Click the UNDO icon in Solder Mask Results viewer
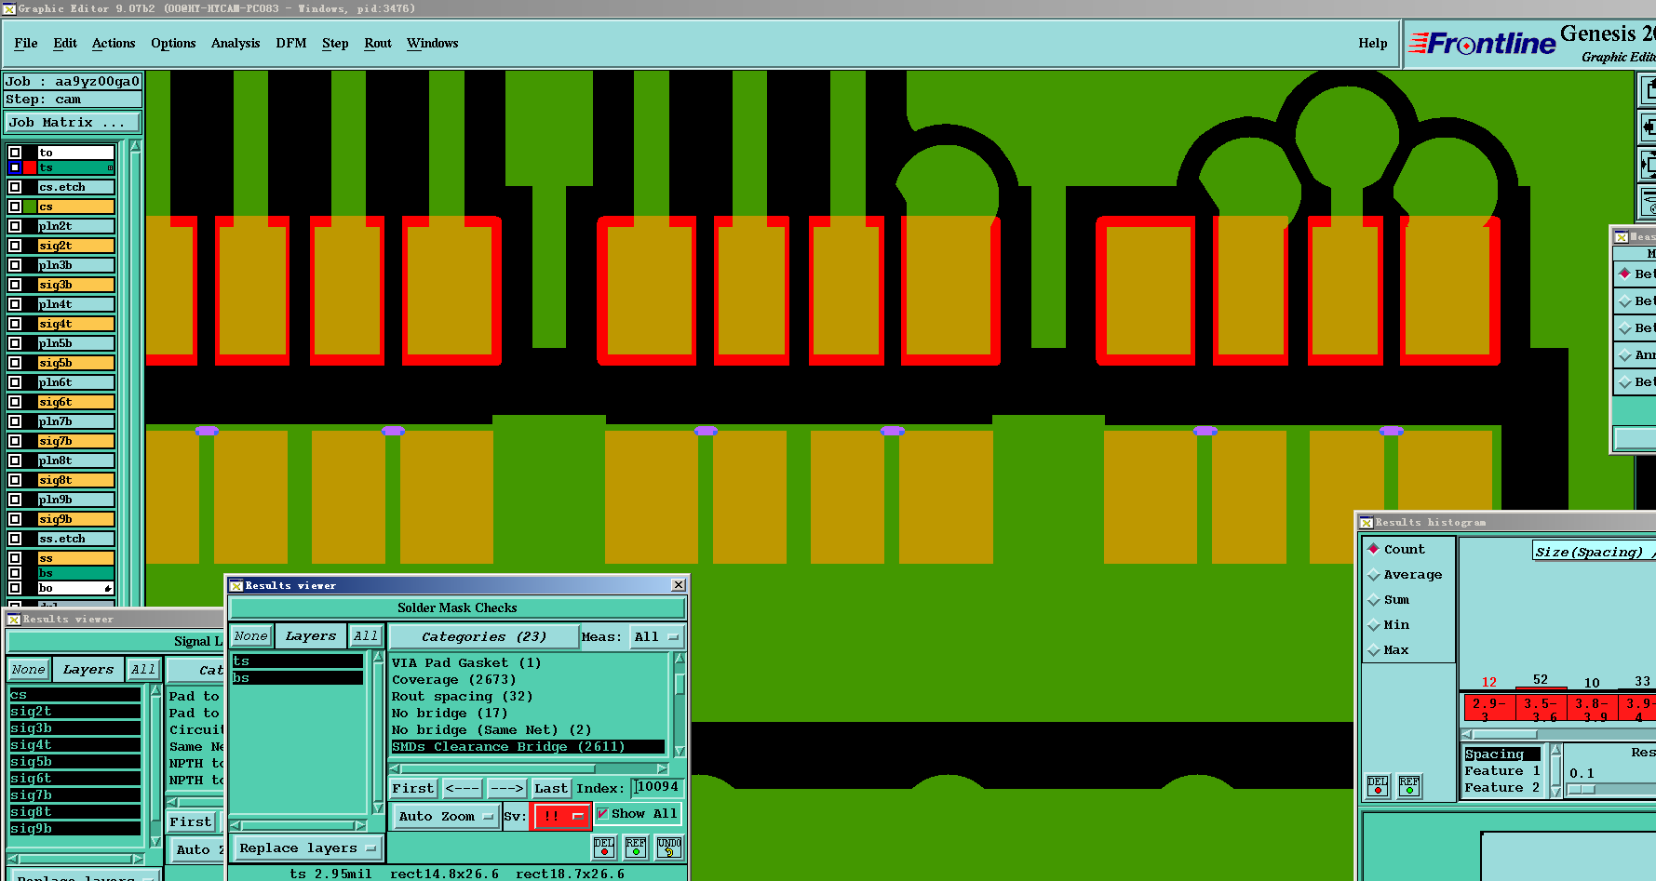The width and height of the screenshot is (1656, 881). pos(669,847)
